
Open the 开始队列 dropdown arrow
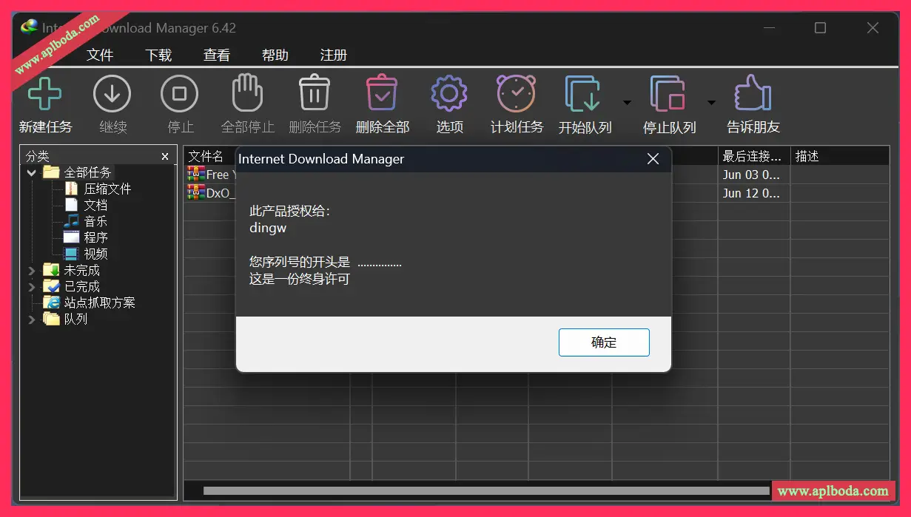click(x=627, y=103)
